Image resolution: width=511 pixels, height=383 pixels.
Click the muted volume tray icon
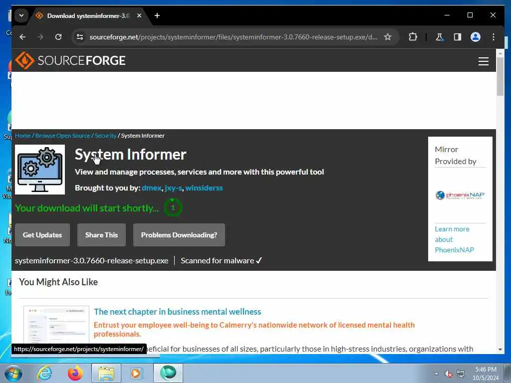[x=449, y=374]
